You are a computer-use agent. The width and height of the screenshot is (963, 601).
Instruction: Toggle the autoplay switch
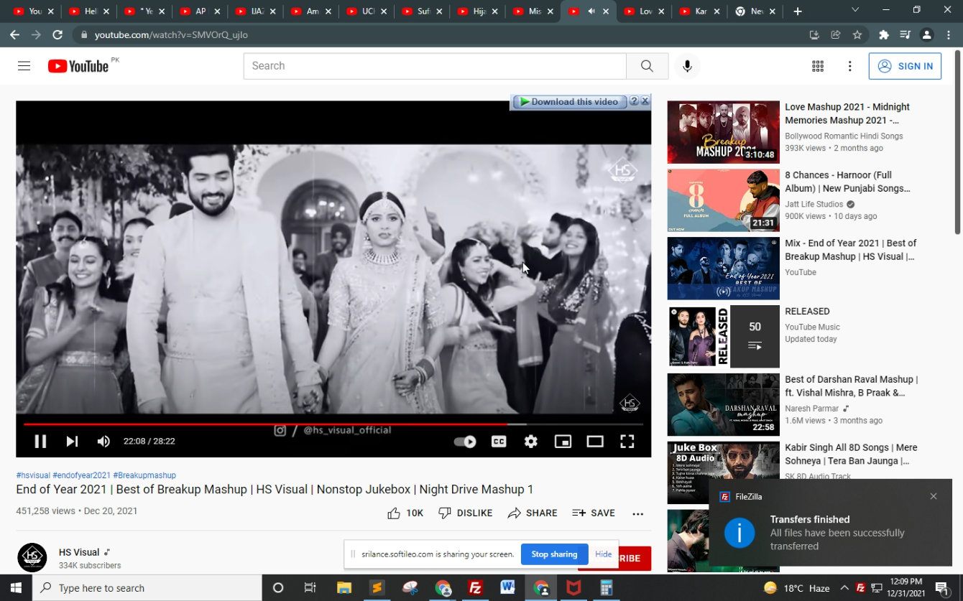[465, 442]
